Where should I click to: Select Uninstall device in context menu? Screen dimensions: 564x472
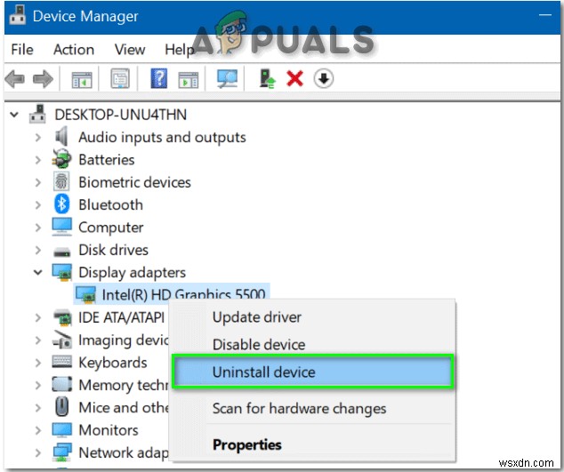coord(313,372)
